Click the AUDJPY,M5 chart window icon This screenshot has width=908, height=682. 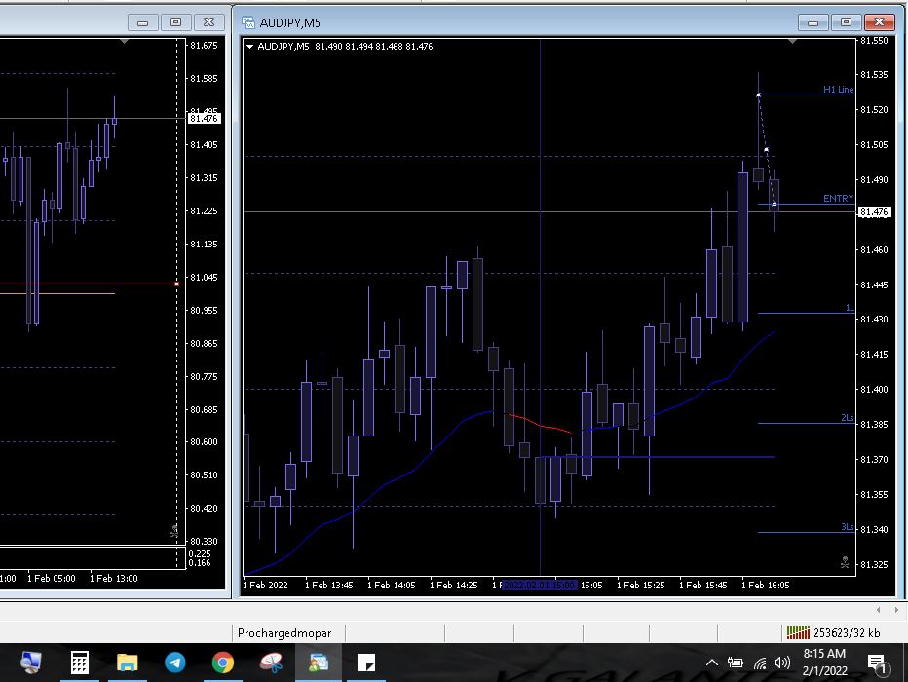coord(248,22)
